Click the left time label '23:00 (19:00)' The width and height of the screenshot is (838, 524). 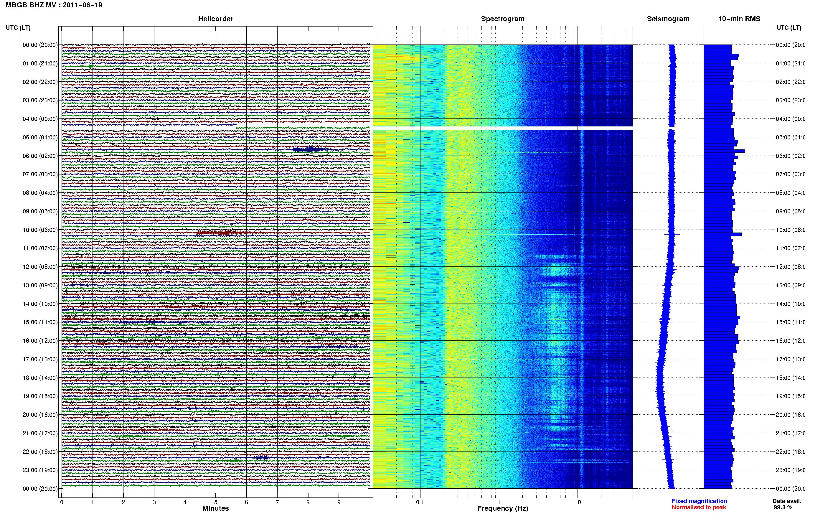(x=40, y=470)
